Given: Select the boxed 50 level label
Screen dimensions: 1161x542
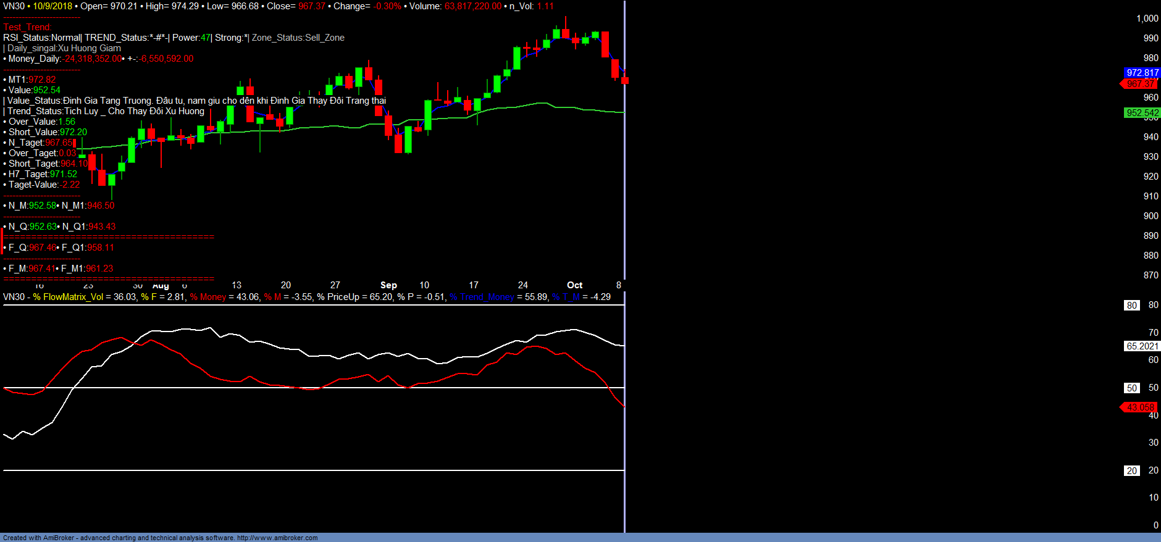Looking at the screenshot, I should pos(1131,388).
